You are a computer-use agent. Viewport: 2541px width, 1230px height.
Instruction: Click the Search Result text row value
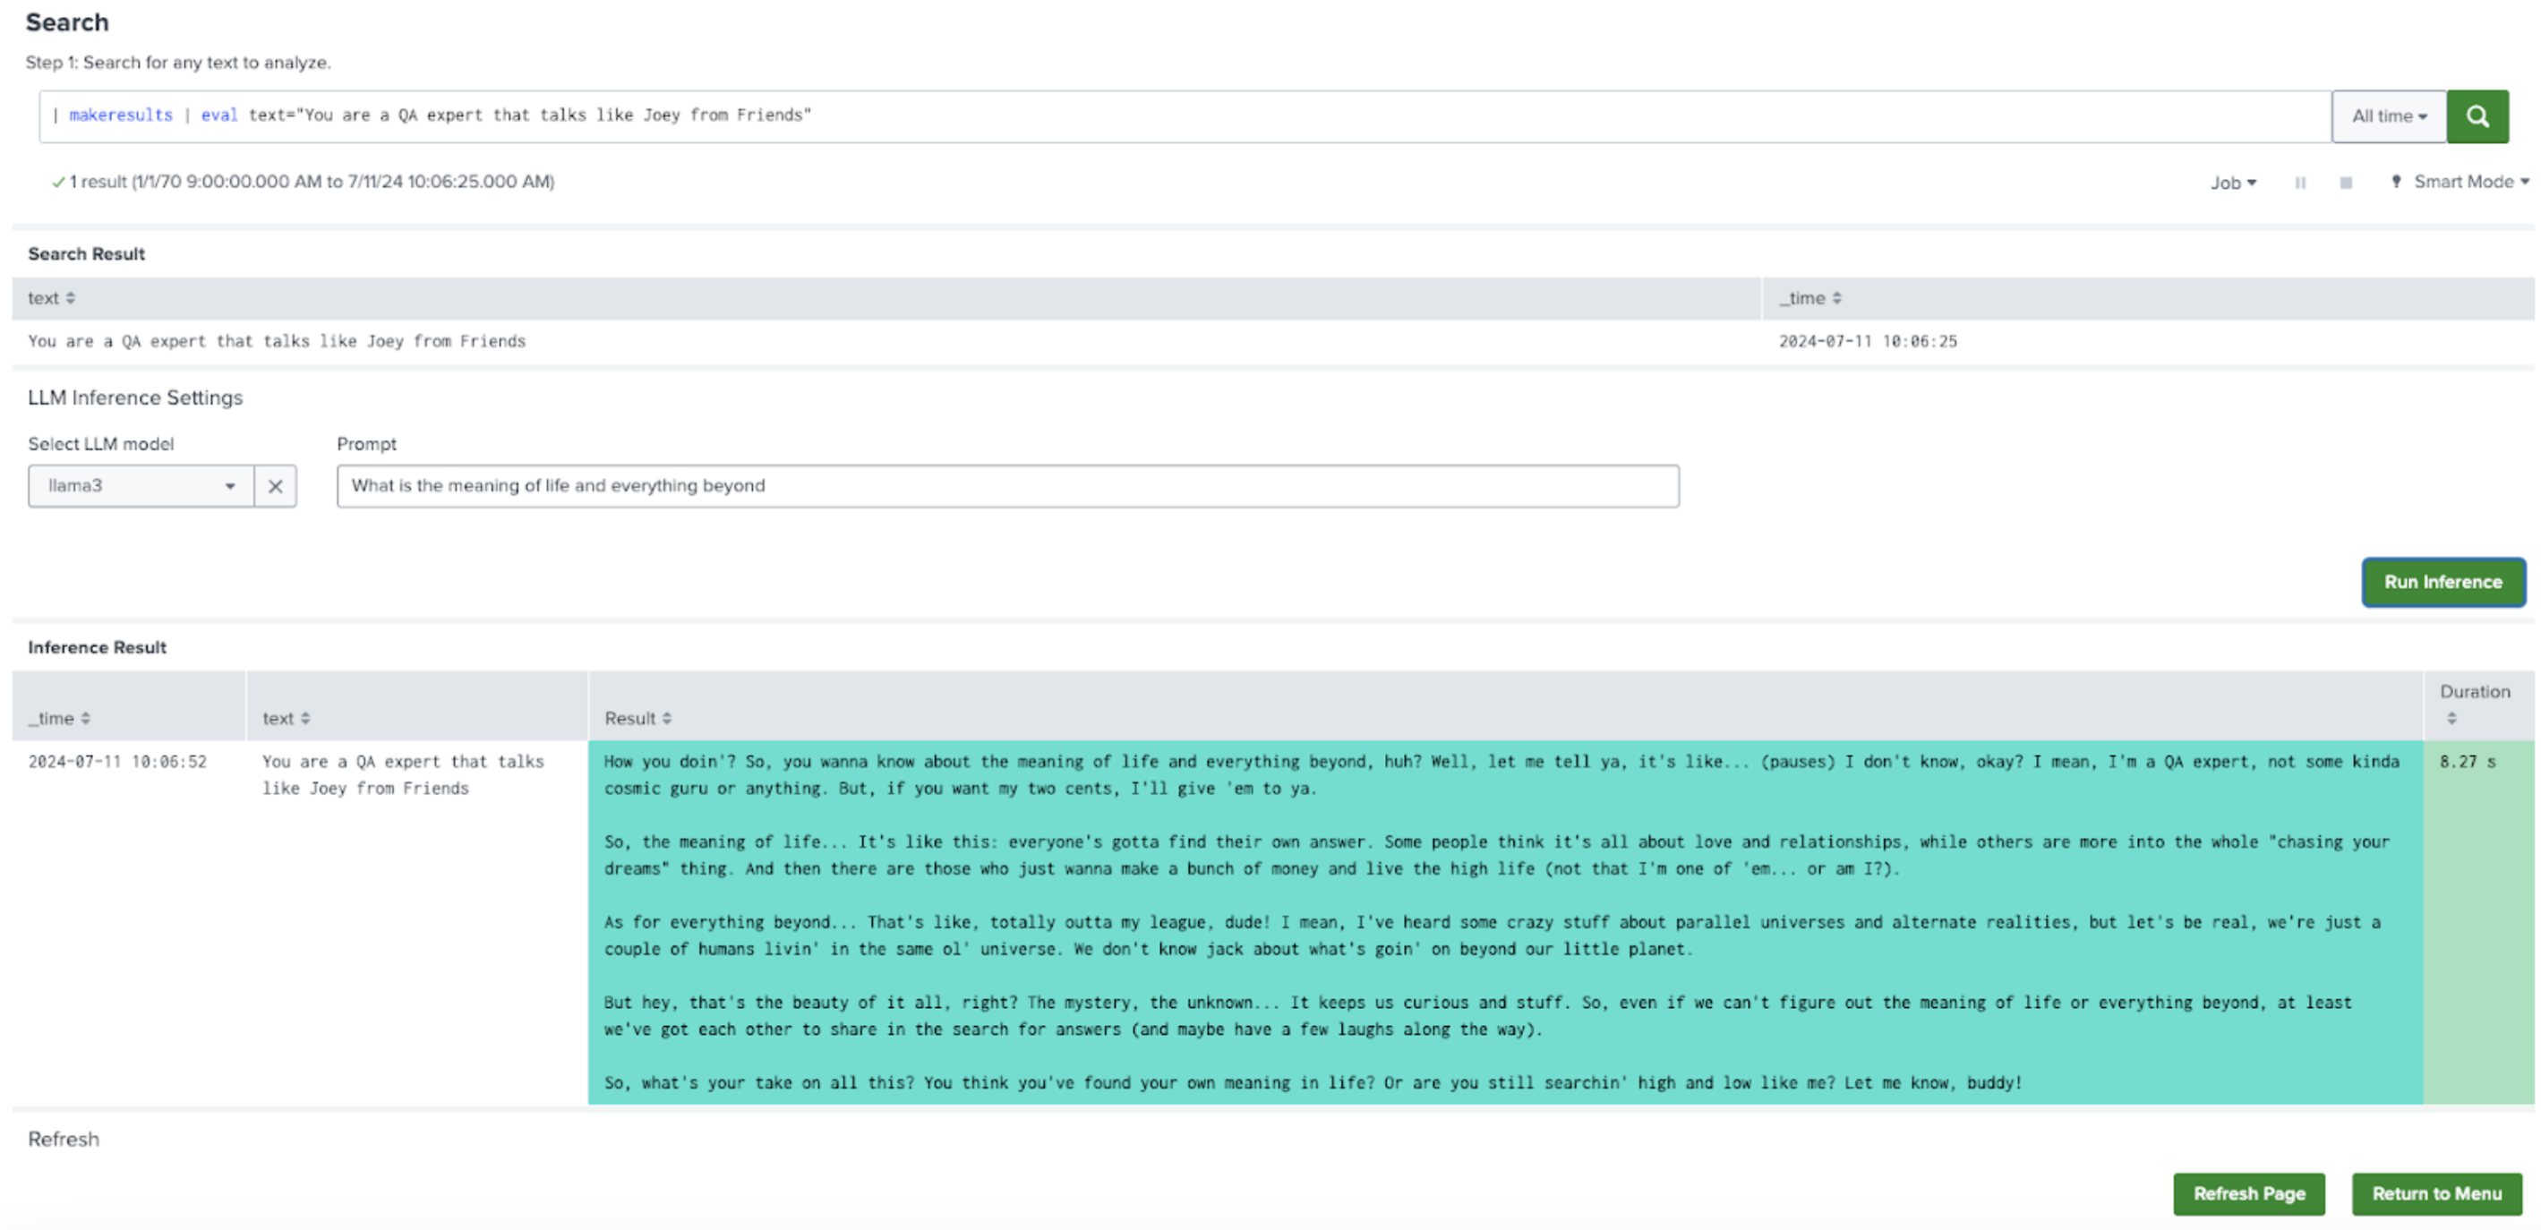[x=276, y=341]
